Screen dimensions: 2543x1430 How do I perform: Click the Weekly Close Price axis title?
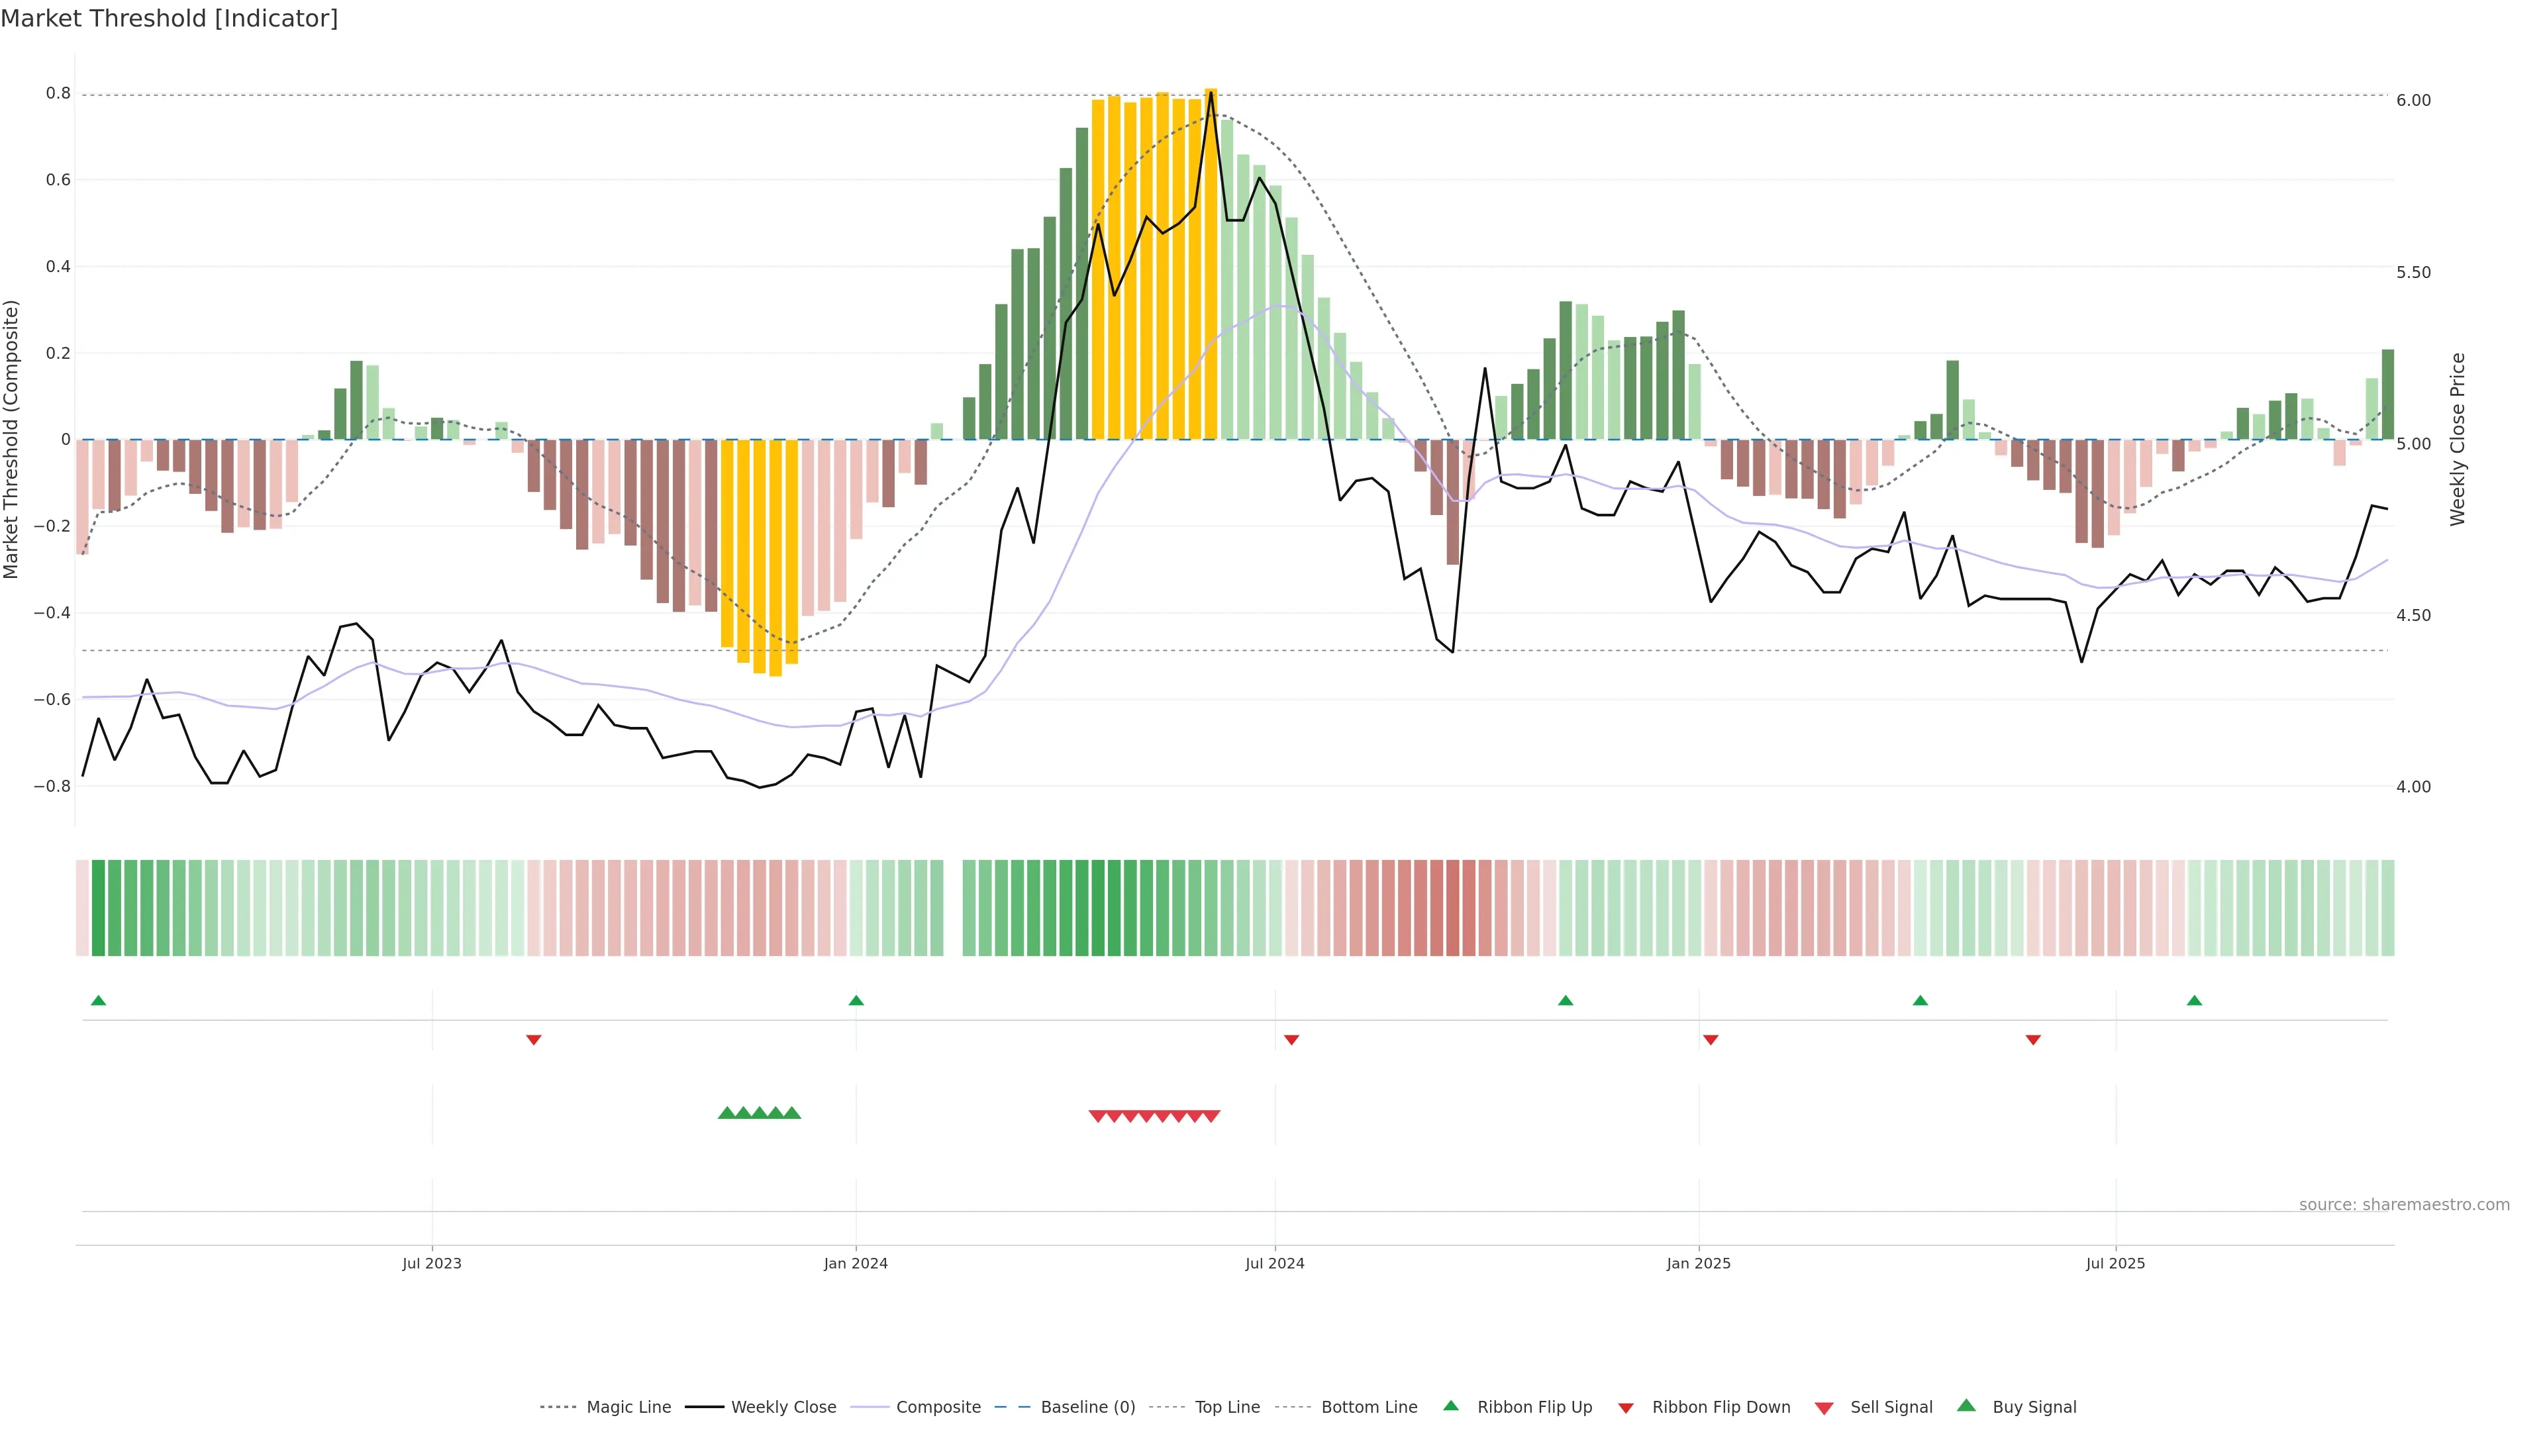click(2457, 439)
